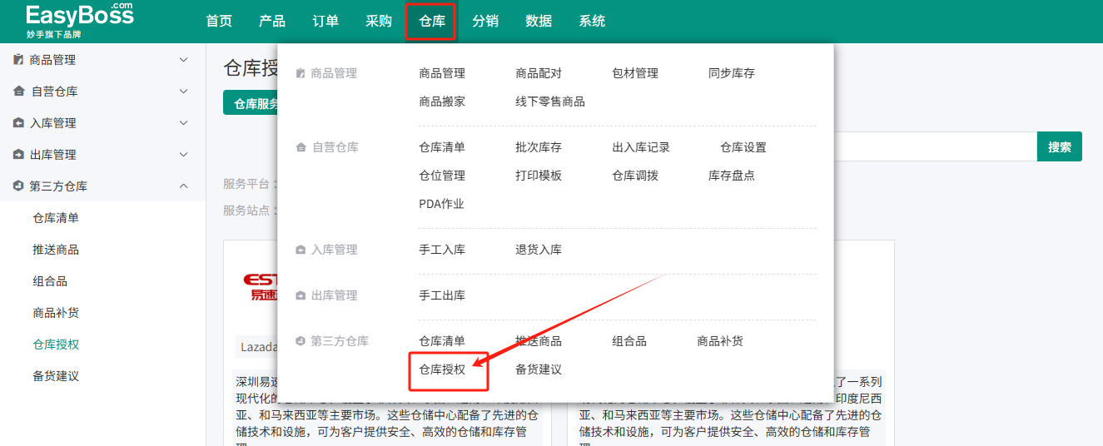The width and height of the screenshot is (1103, 446).
Task: Select 仓库授权 in the sidebar
Action: click(x=56, y=344)
